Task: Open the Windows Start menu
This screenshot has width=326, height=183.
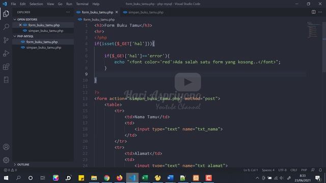Action: pos(6,178)
